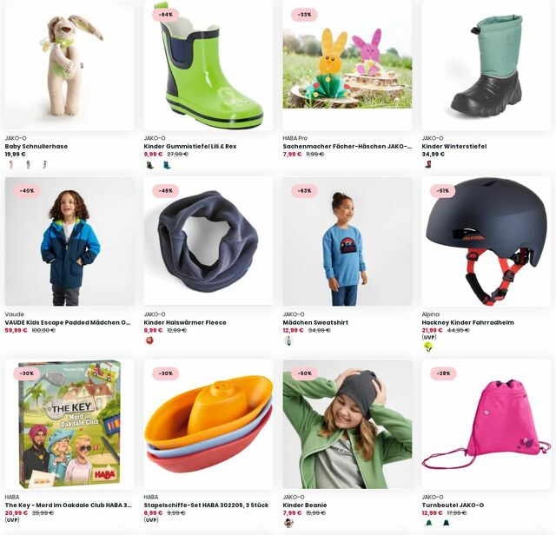
Task: Open the VAUDE Kids Escape jacket image
Action: coord(69,241)
